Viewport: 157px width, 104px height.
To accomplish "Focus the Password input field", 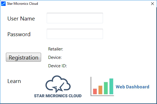I will click(75, 34).
